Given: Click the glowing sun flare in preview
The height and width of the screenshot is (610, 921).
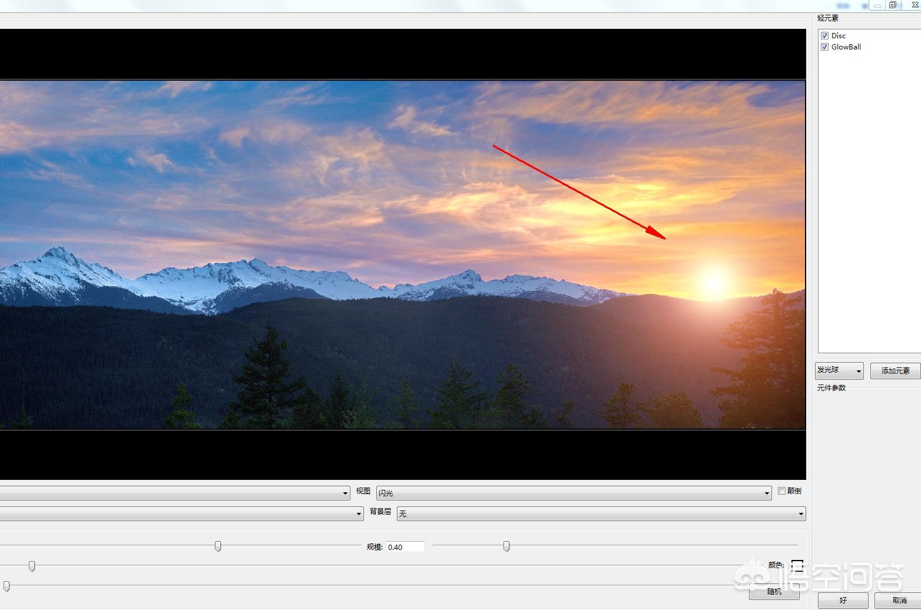Looking at the screenshot, I should (714, 283).
